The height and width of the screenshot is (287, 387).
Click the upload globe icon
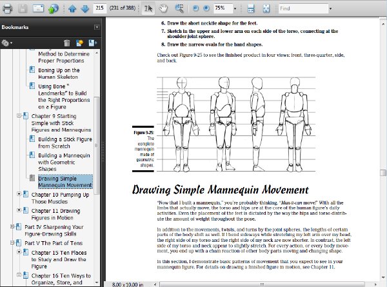point(54,8)
